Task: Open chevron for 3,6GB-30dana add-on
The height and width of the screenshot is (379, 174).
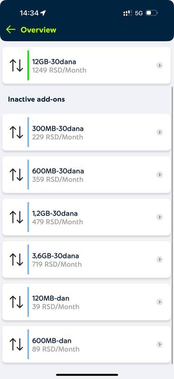Action: click(159, 260)
